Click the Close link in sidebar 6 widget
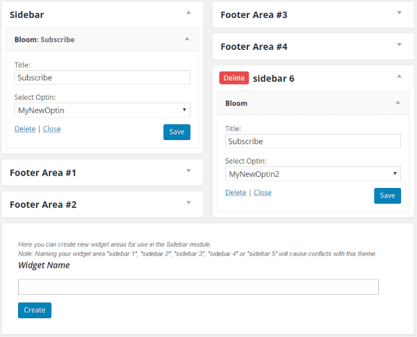 point(262,193)
